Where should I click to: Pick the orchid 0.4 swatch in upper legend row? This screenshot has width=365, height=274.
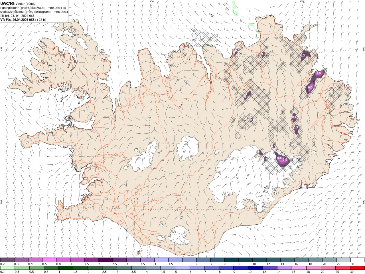pos(35,260)
